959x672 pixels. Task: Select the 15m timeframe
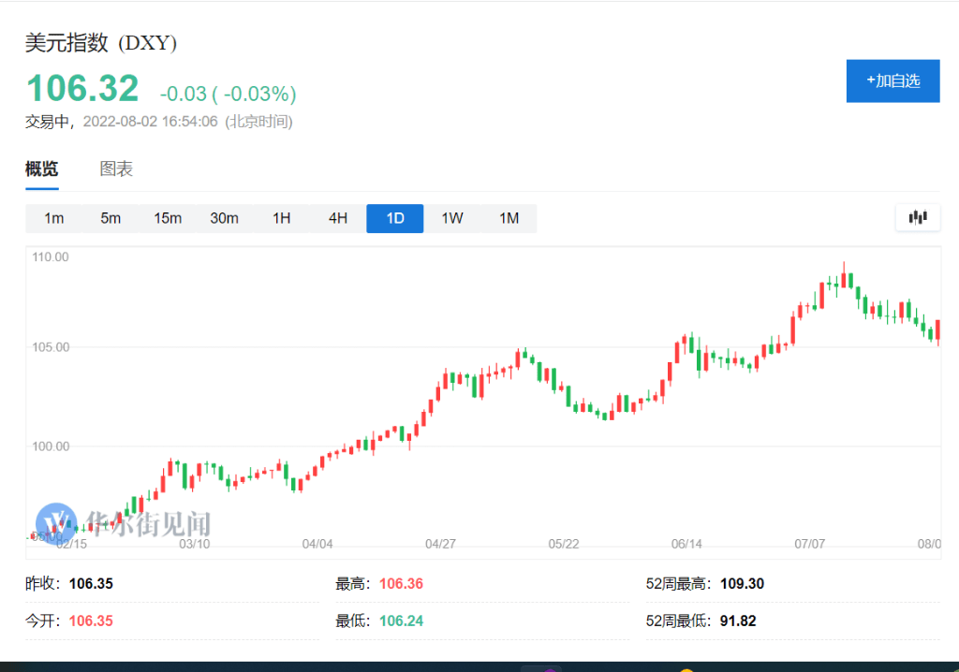click(x=168, y=217)
